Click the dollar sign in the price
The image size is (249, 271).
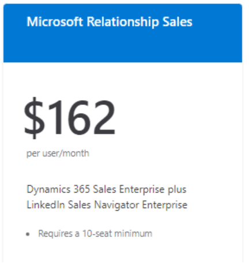(x=34, y=118)
